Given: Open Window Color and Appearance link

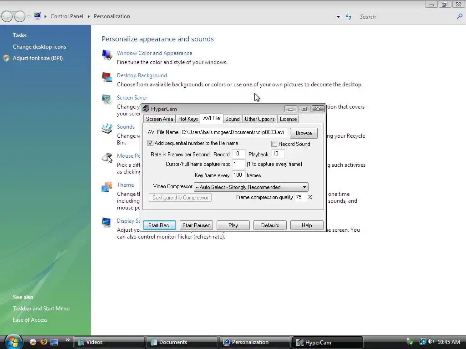Looking at the screenshot, I should (155, 53).
